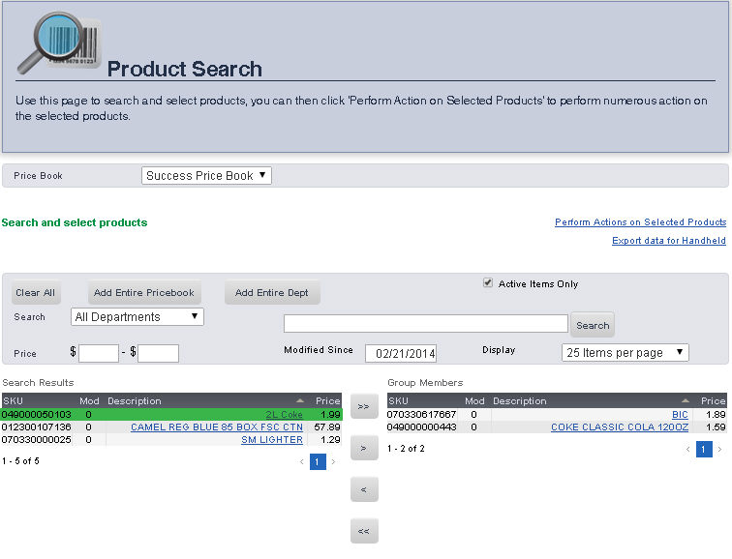Viewport: 732px width, 559px height.
Task: Click the move all right (>>) button
Action: tap(363, 407)
